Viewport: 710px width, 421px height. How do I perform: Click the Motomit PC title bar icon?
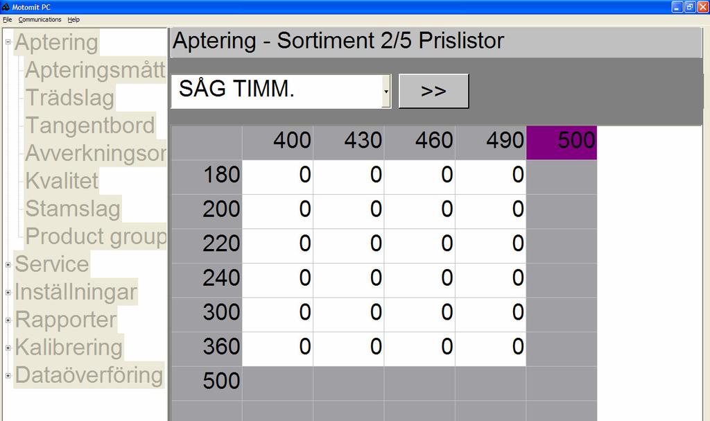[6, 7]
